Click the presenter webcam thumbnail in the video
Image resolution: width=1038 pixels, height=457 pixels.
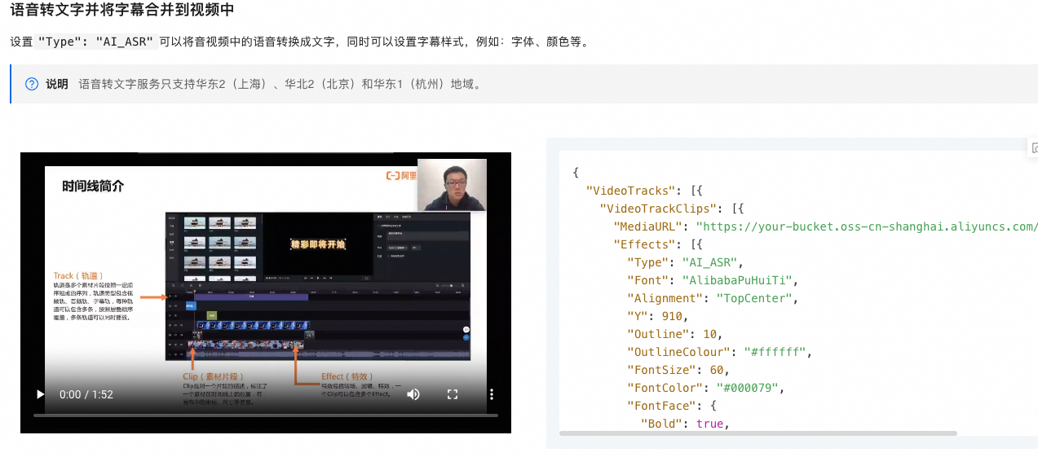pos(452,185)
